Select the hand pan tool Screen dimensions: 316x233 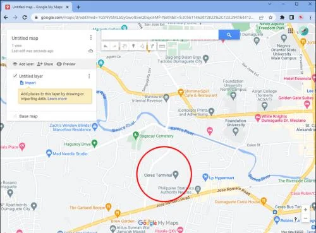click(x=125, y=46)
